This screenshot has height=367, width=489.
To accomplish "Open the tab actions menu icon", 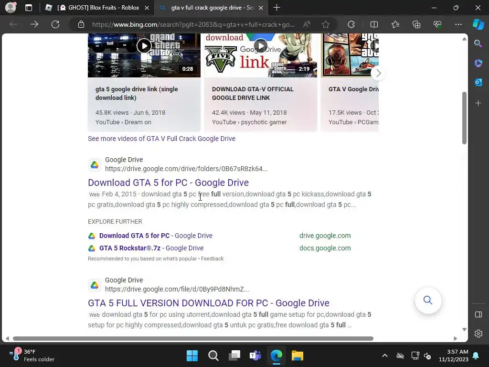I will click(29, 8).
